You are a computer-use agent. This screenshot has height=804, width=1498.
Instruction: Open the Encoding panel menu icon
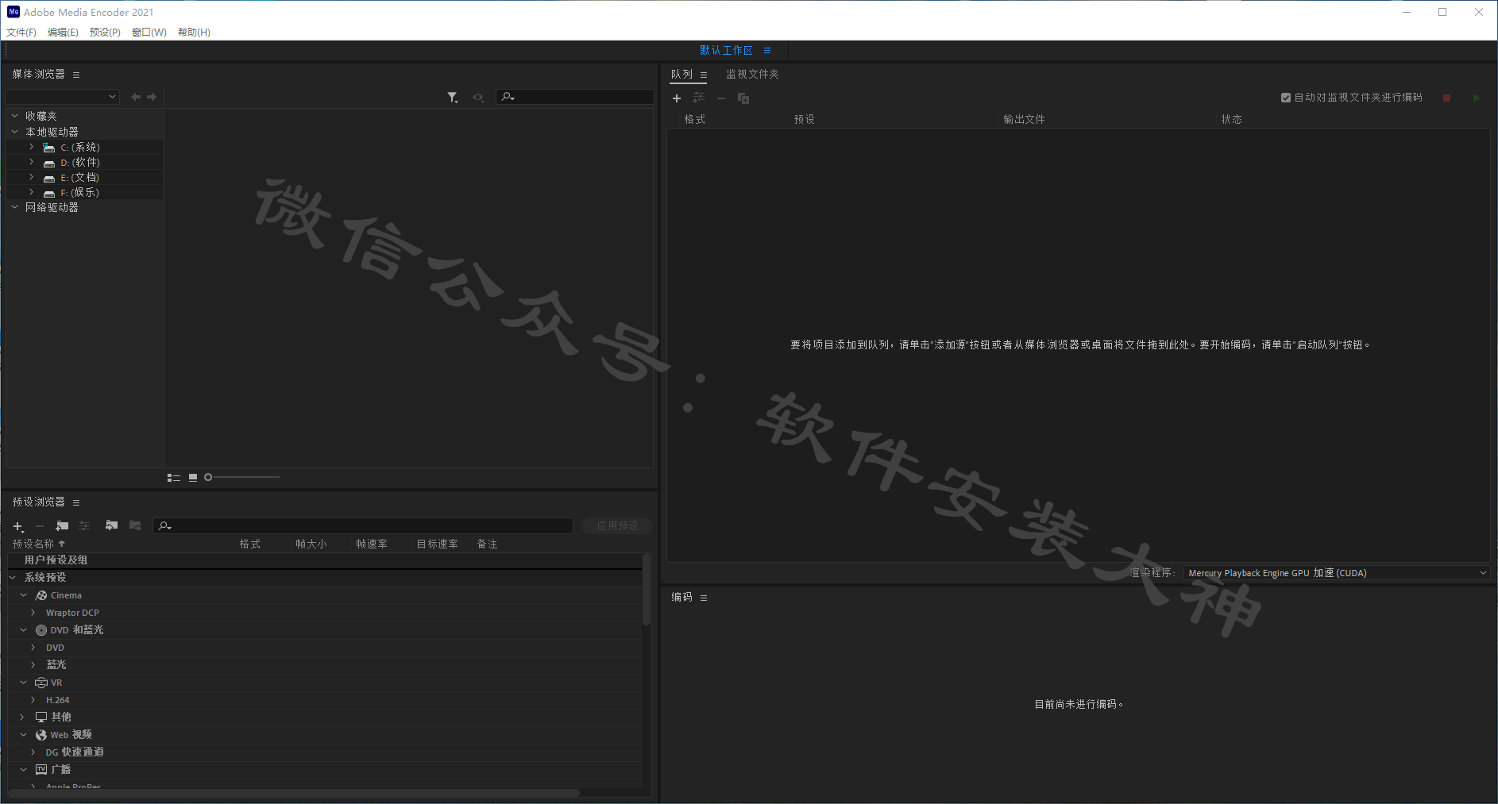coord(704,598)
